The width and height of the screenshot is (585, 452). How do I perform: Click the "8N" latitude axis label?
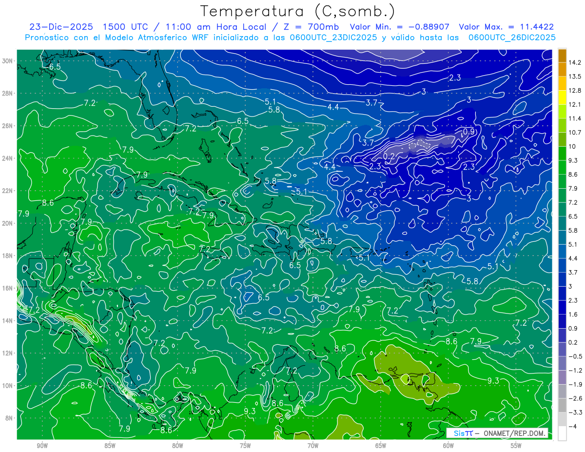10,418
